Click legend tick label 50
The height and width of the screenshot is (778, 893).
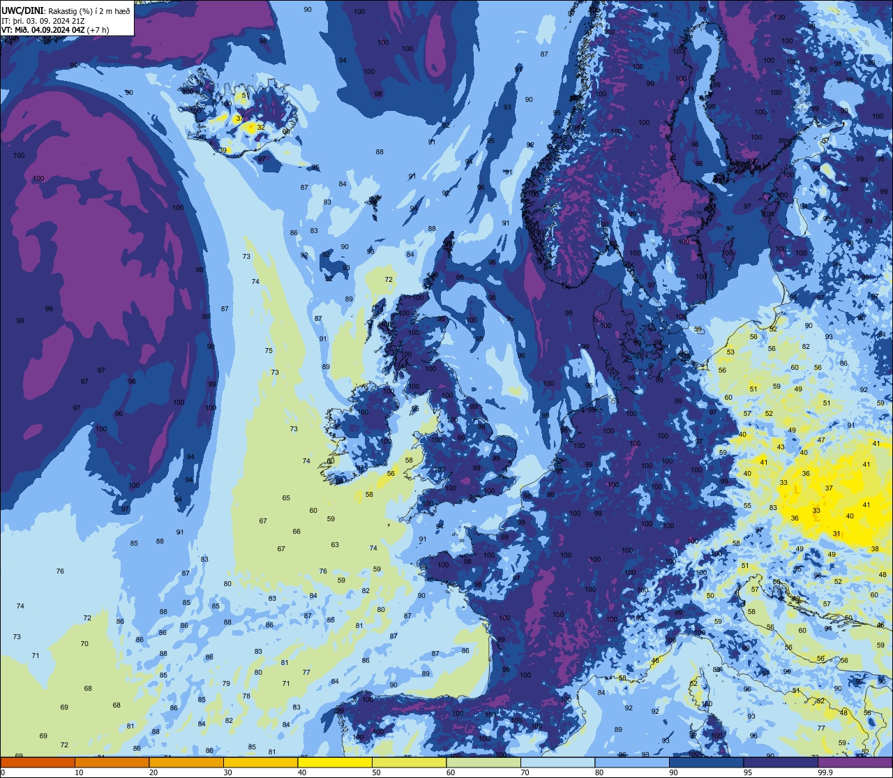click(x=376, y=772)
